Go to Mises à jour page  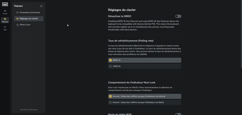click(x=29, y=25)
